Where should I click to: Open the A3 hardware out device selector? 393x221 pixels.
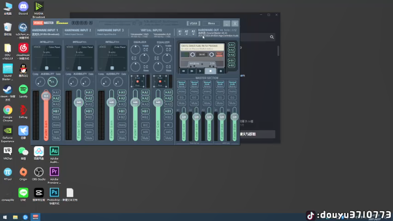point(193,32)
